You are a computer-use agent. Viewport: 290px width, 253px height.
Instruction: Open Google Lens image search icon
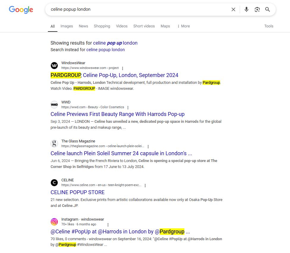(x=257, y=10)
